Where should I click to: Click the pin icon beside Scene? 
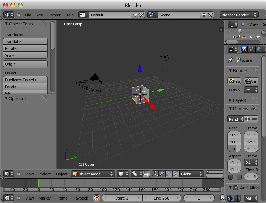click(230, 60)
